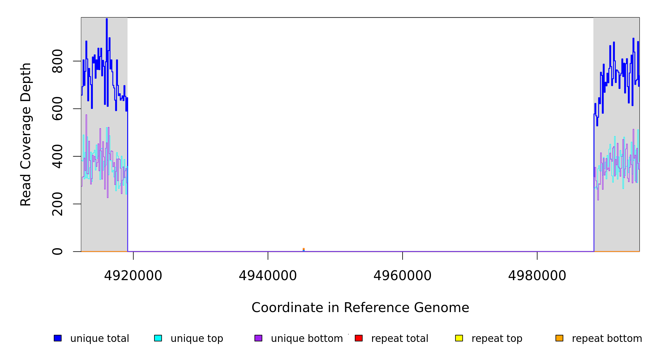Click the 800 y-axis tick label
This screenshot has width=657, height=358.
pos(57,61)
